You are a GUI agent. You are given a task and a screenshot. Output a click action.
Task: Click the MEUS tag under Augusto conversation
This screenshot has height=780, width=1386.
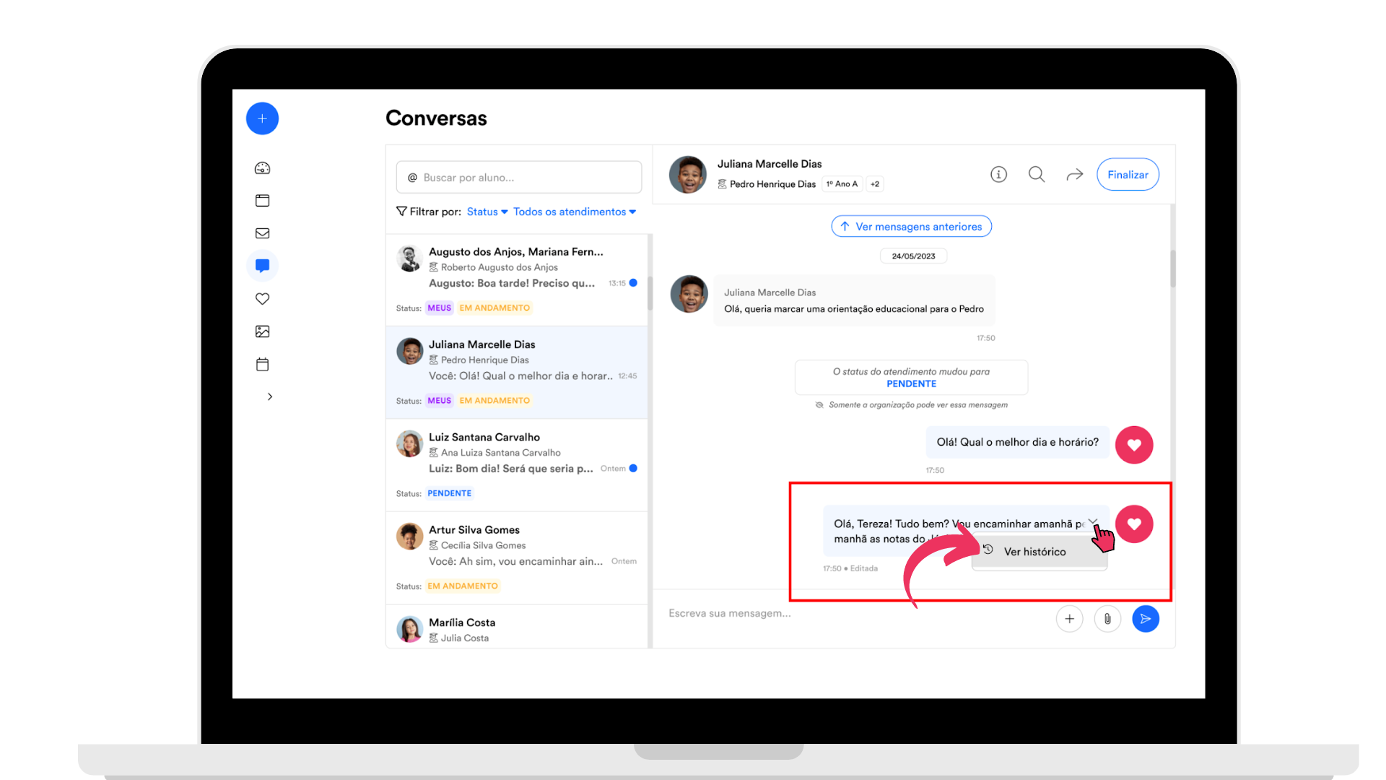[x=439, y=308]
